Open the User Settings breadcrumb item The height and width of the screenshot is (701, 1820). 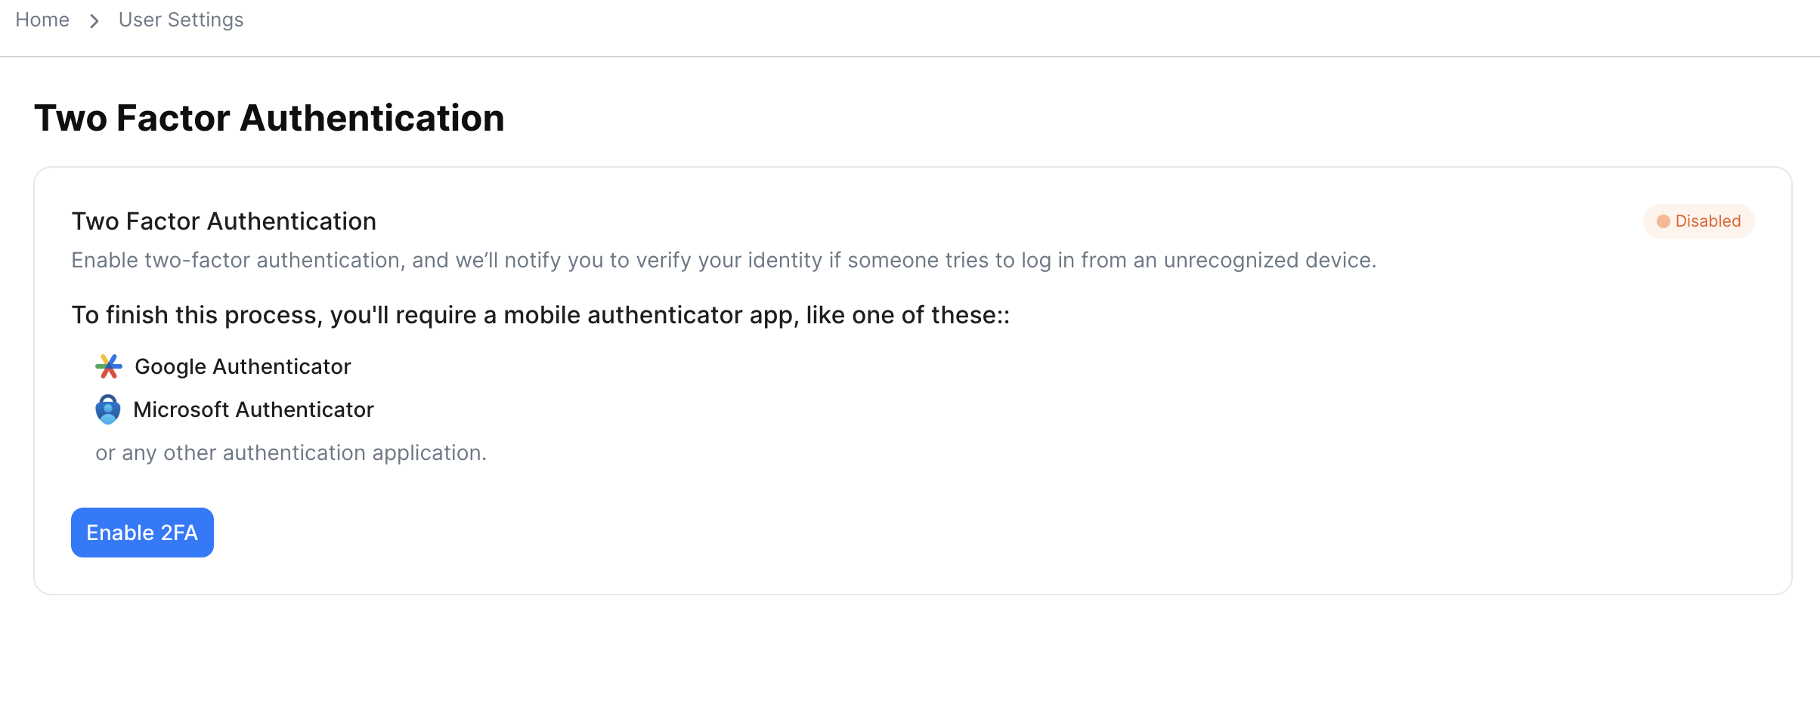pos(181,20)
